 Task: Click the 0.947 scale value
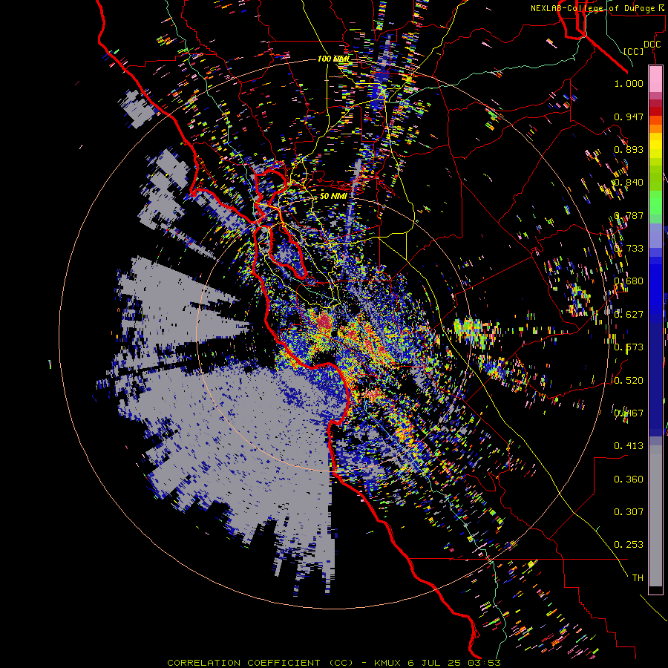(x=629, y=117)
